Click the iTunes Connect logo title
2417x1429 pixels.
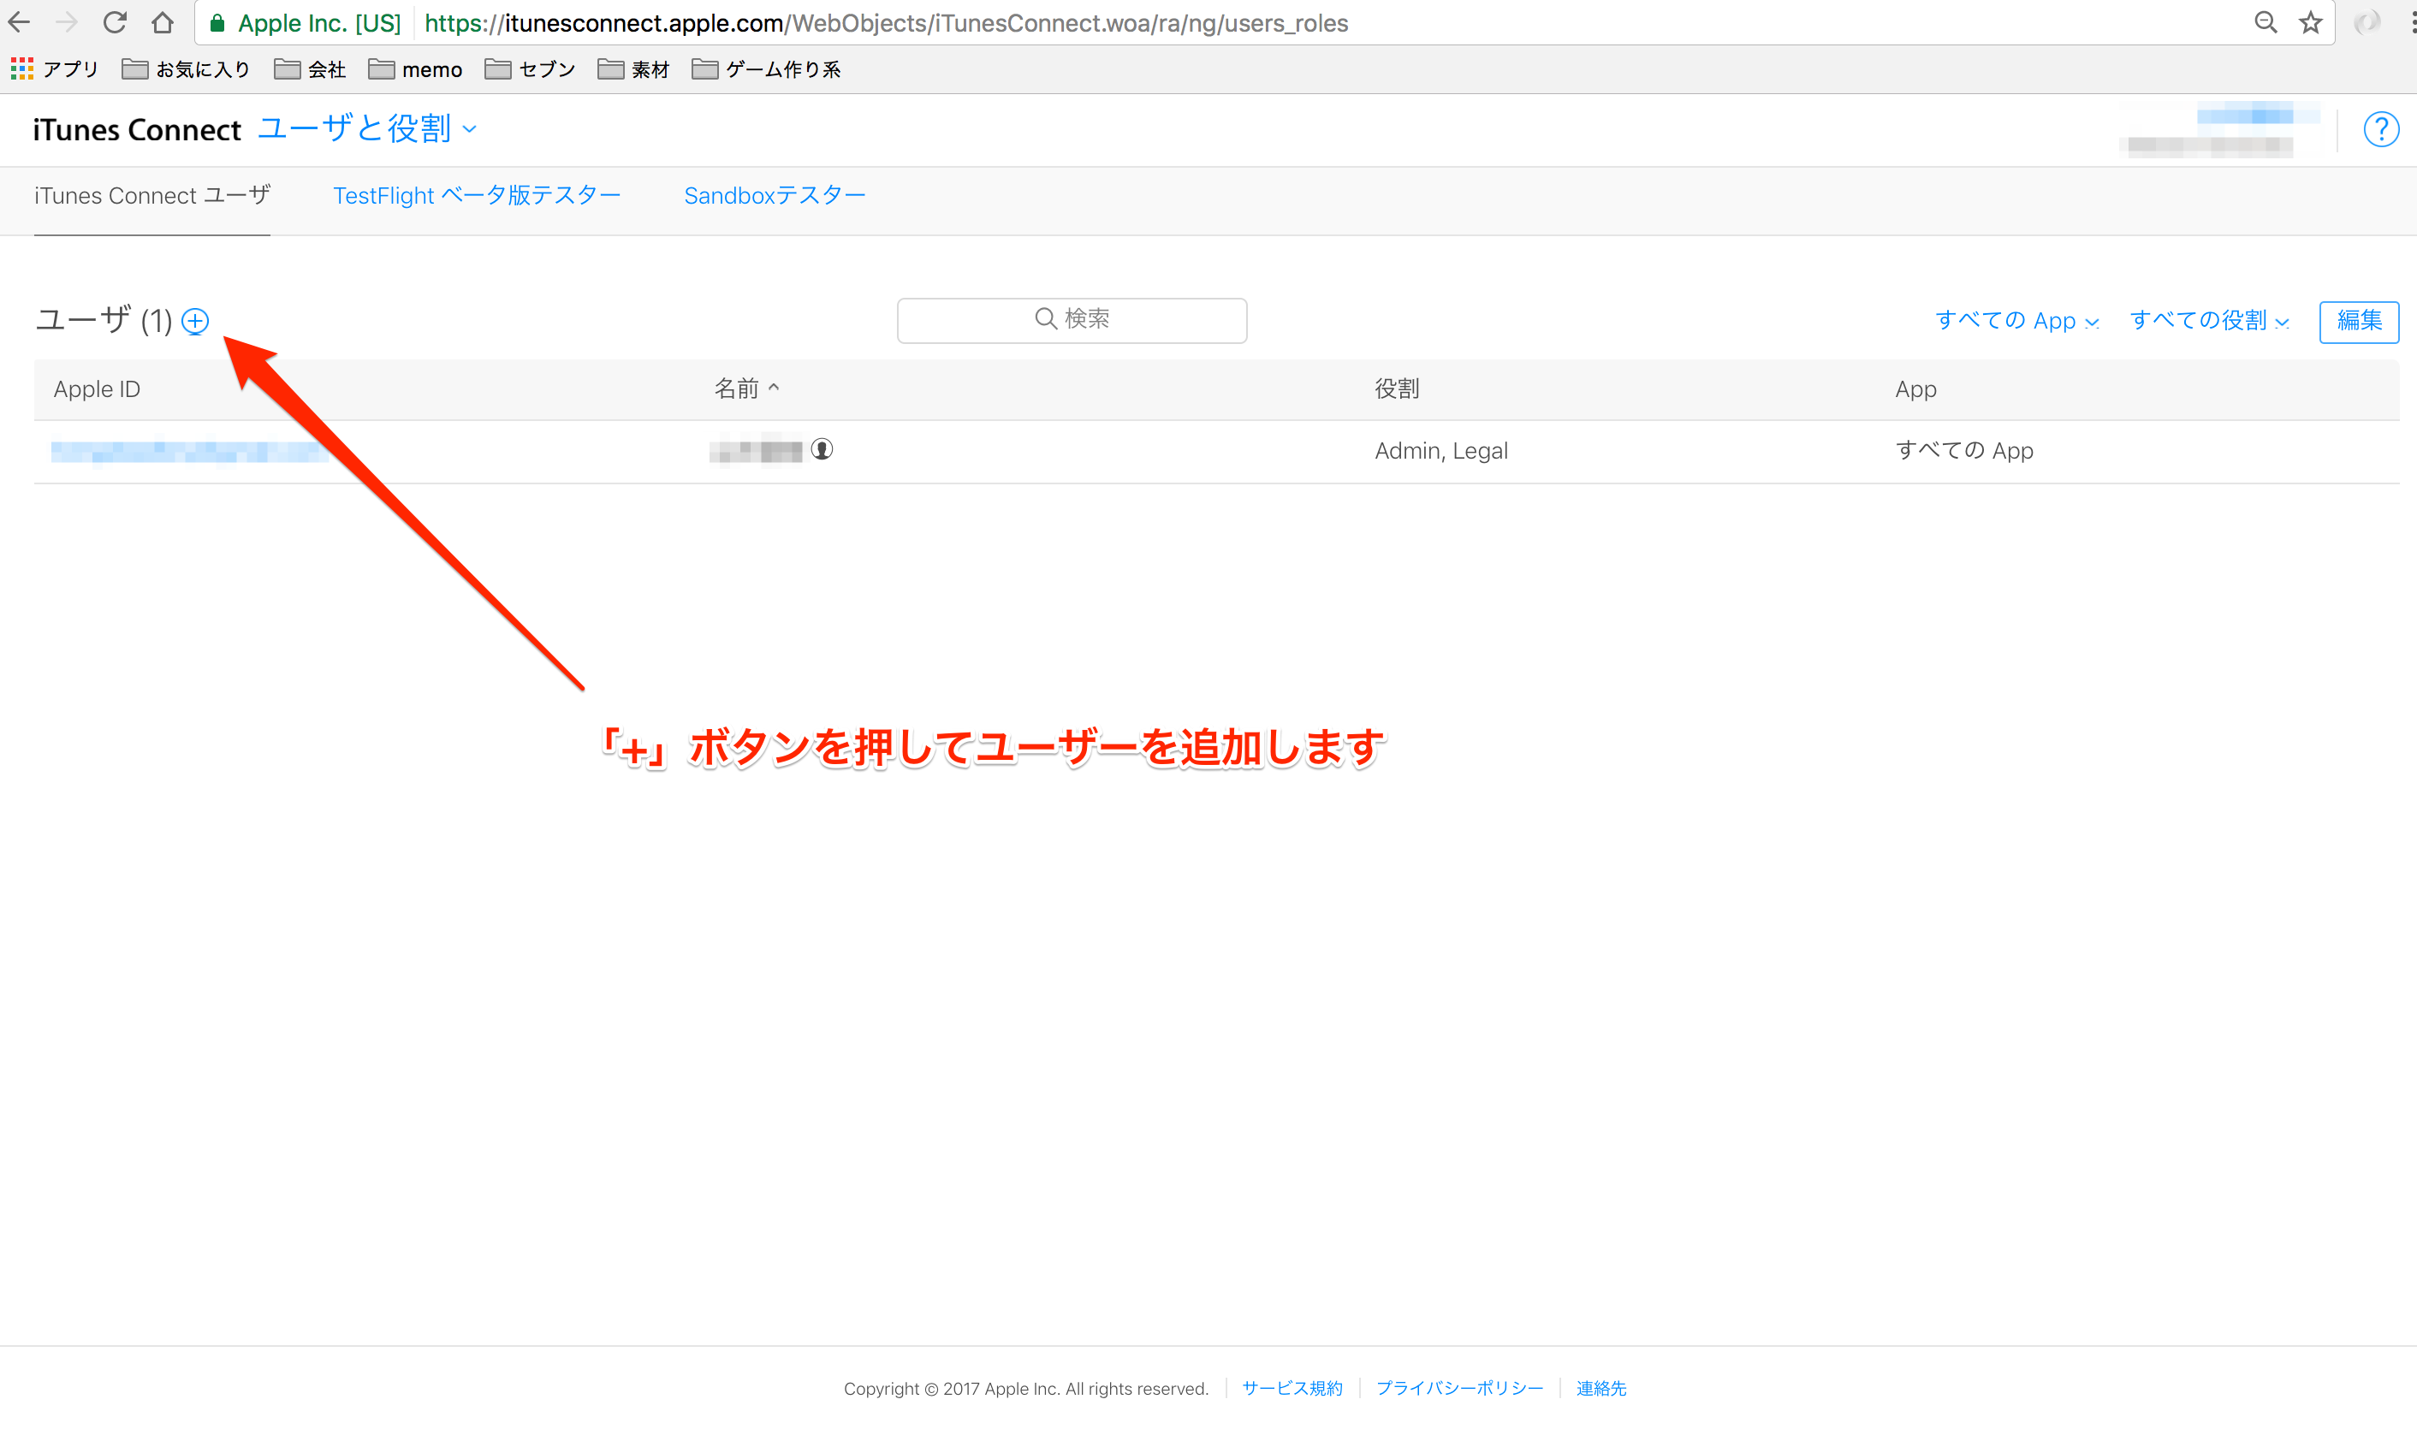tap(137, 130)
